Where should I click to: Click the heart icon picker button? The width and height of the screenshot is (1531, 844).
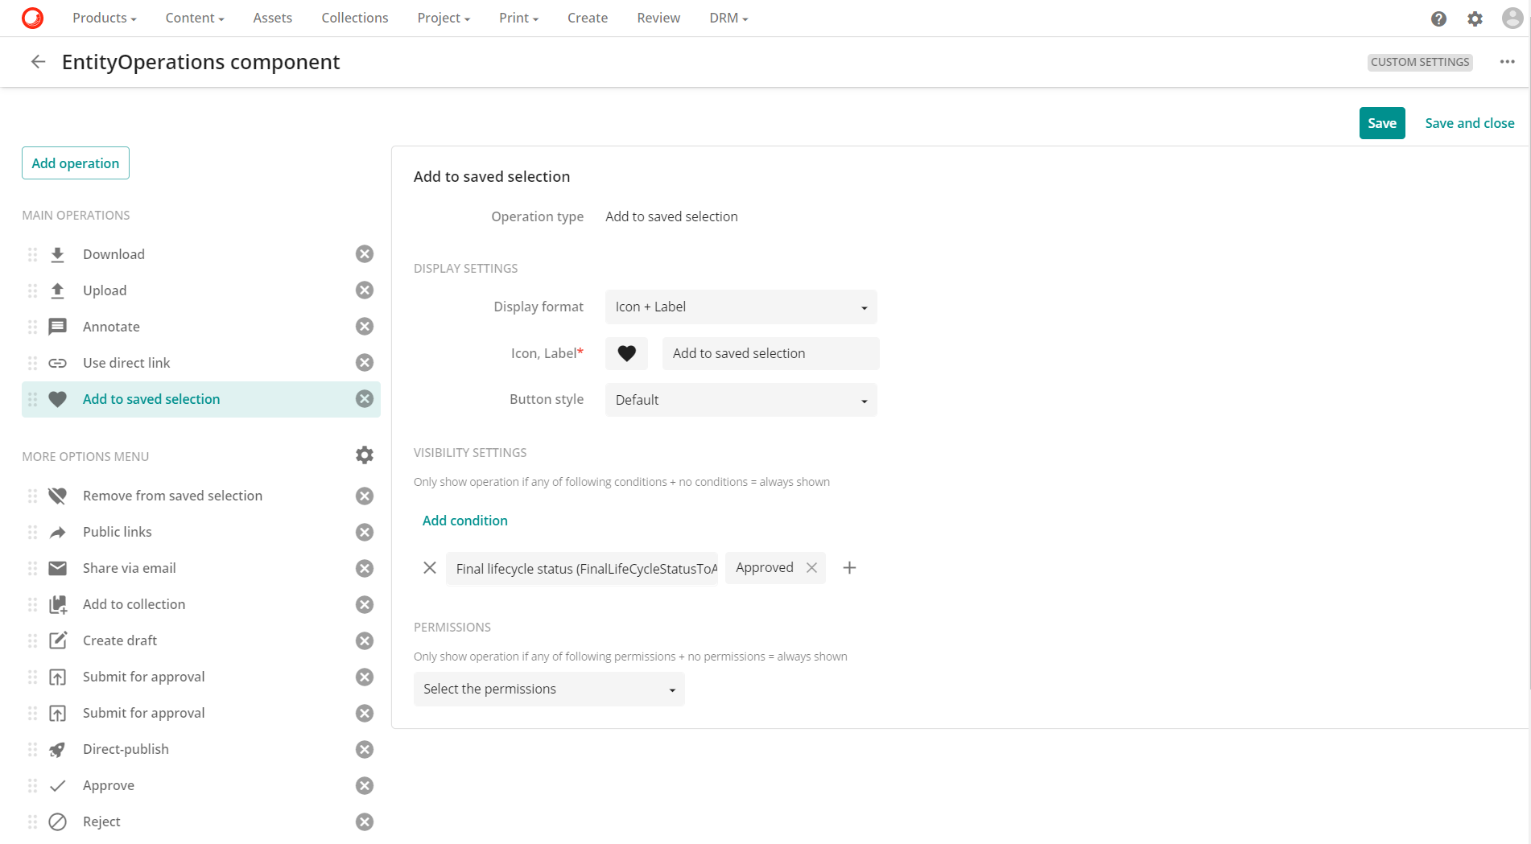(x=626, y=353)
